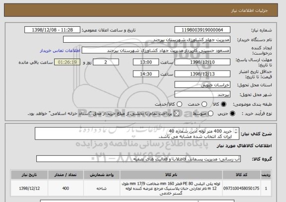286x202 pixels.
Task: Click the تعداد / مقدار column header
Action: [x=66, y=175]
